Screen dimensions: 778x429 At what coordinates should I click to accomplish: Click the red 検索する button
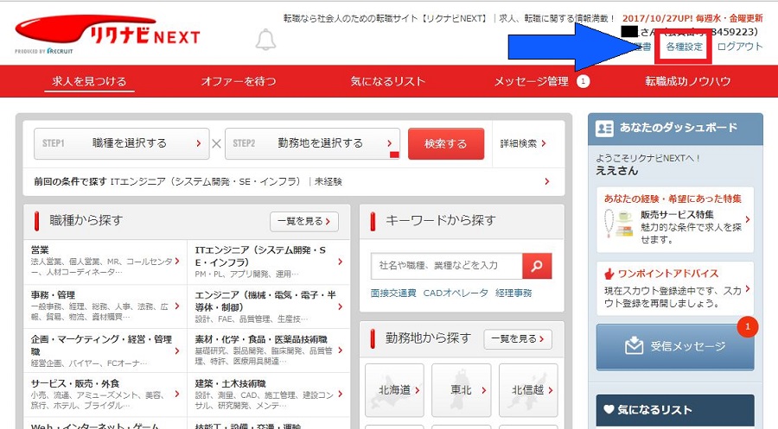pos(446,143)
